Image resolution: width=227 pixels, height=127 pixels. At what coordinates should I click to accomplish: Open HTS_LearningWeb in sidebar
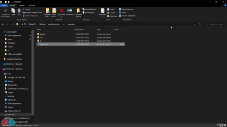coord(15,54)
